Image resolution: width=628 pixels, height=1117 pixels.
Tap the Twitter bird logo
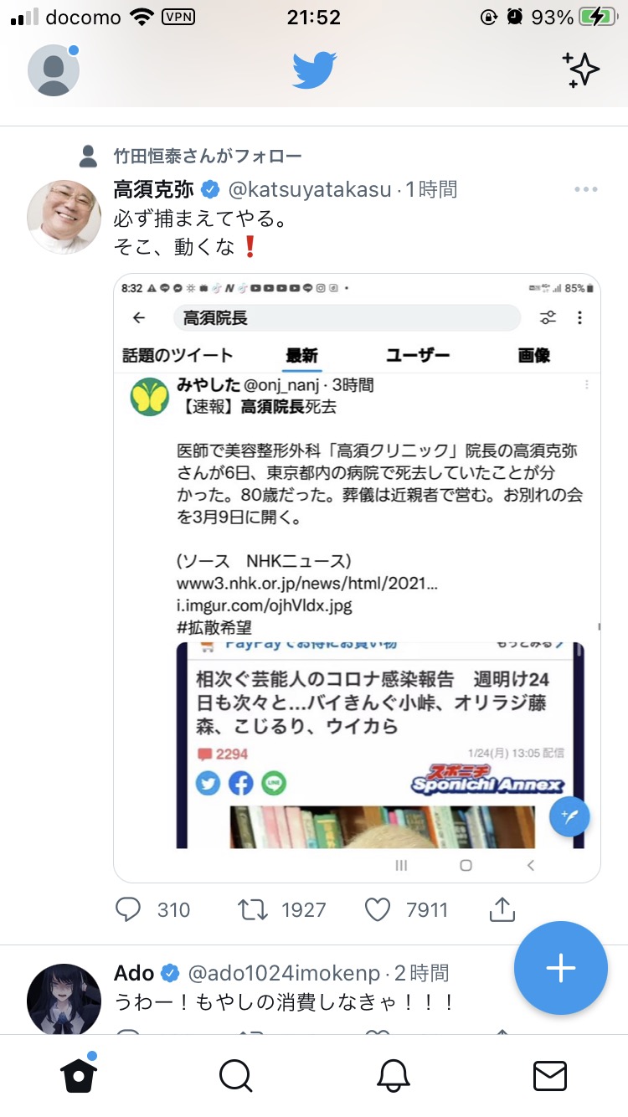point(314,70)
